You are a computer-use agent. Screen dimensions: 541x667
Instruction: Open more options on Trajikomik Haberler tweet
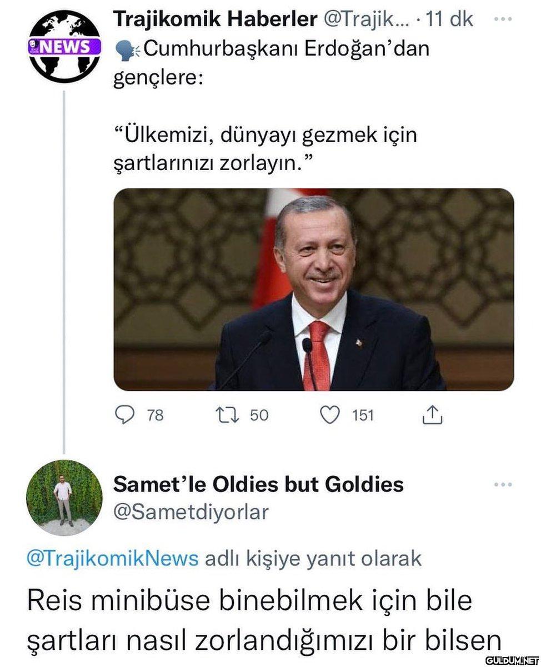point(503,18)
